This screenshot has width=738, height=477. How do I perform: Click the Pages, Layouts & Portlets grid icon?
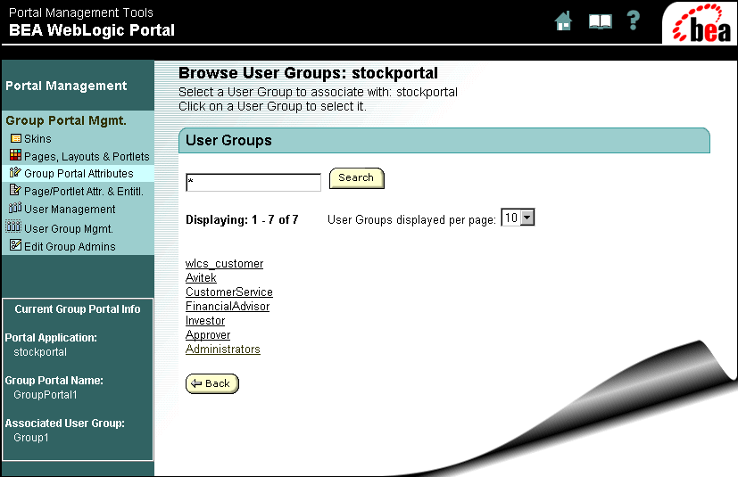tap(15, 155)
